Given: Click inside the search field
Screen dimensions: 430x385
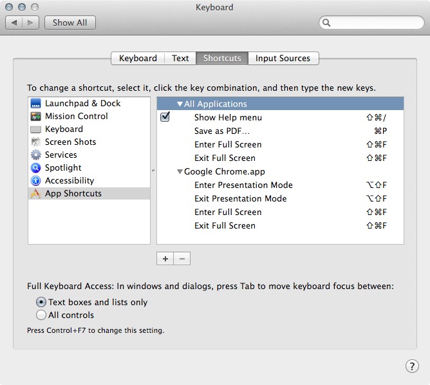Looking at the screenshot, I should point(371,23).
